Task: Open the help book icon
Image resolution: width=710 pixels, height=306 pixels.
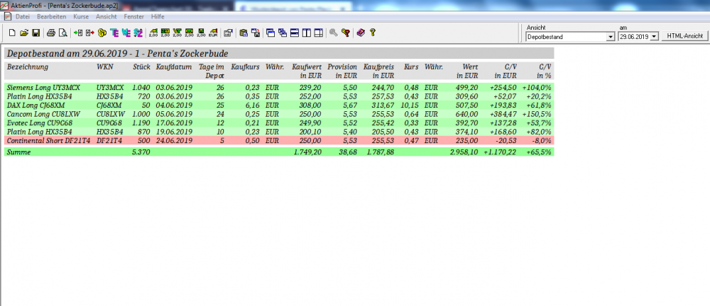Action: (361, 33)
